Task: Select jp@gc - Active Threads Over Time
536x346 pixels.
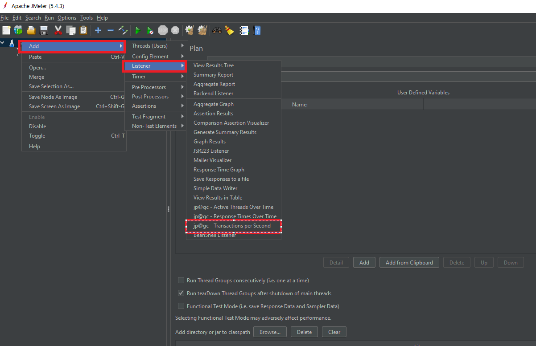Action: (x=234, y=207)
